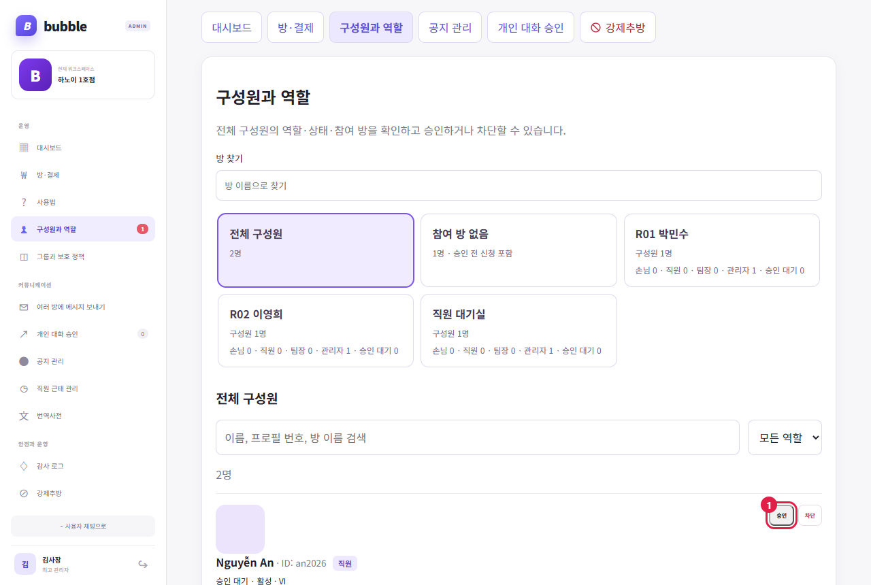
Task: Click the won-sign icon for 방·결제
Action: (24, 175)
